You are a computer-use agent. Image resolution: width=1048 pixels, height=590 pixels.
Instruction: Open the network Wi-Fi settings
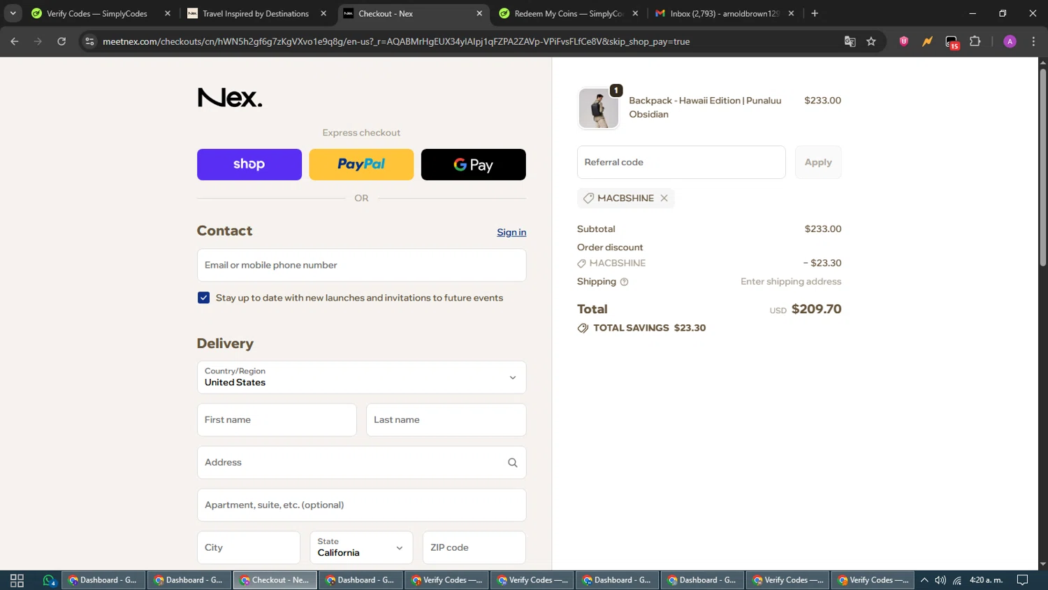[957, 580]
